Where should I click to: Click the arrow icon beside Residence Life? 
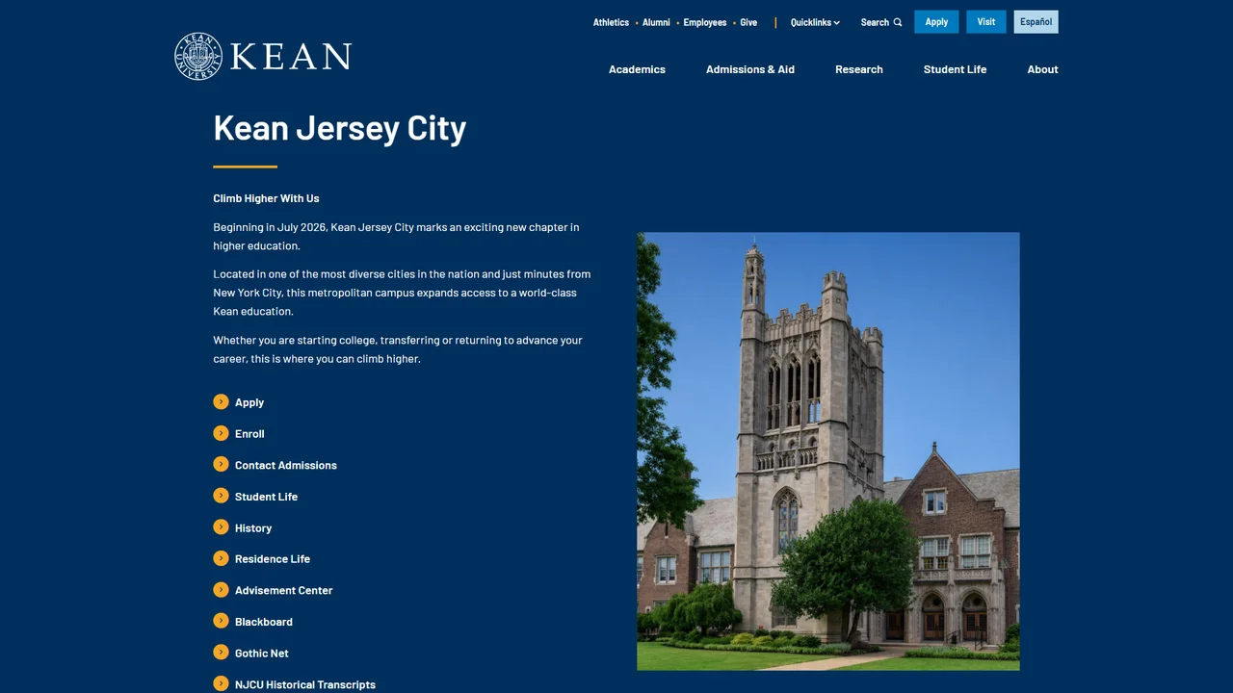[x=221, y=558]
